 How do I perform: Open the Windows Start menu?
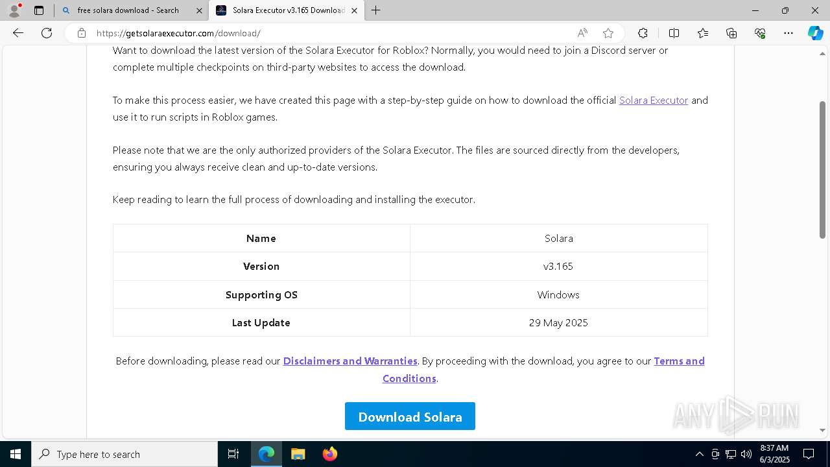(x=16, y=454)
